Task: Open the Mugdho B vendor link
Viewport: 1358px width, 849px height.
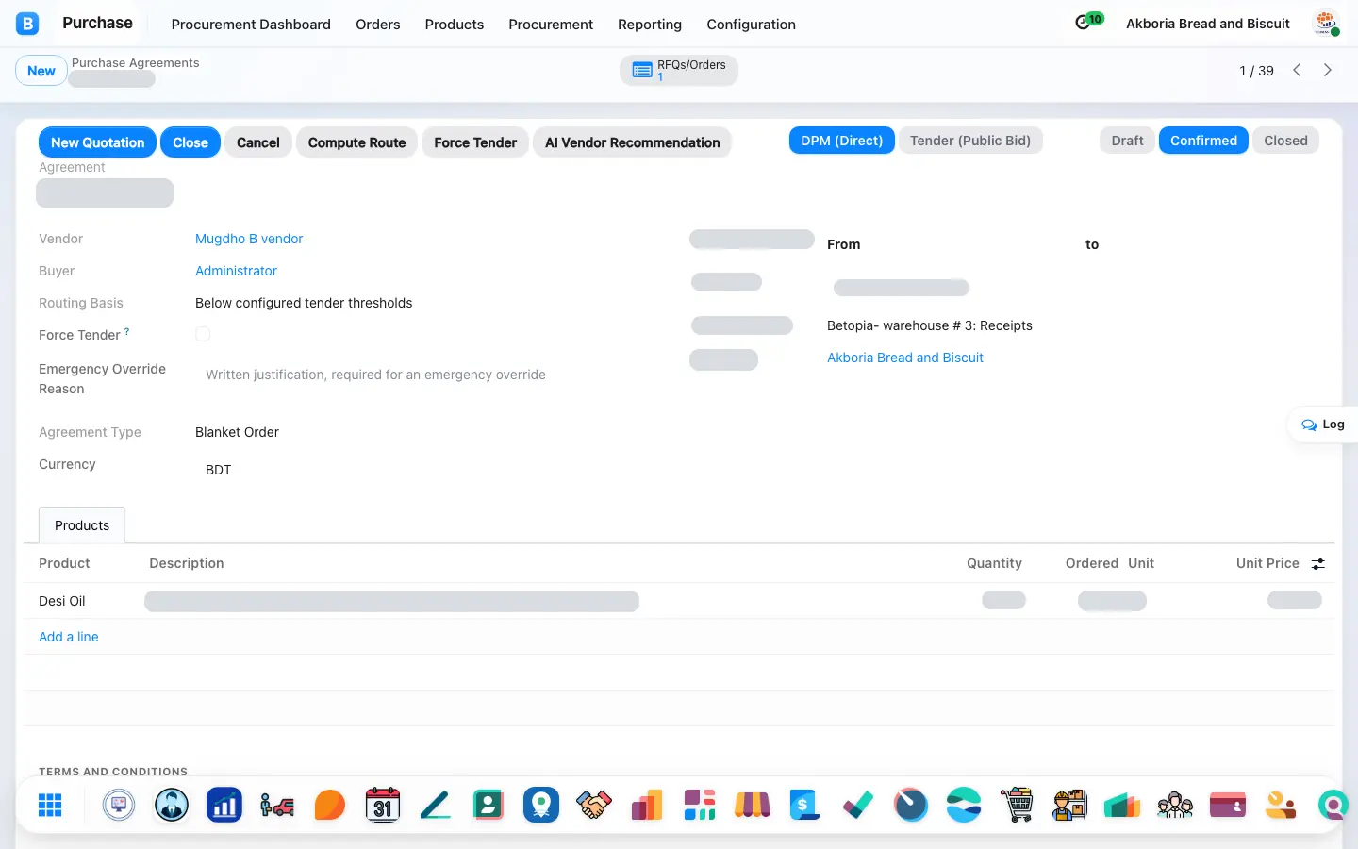Action: click(x=249, y=239)
